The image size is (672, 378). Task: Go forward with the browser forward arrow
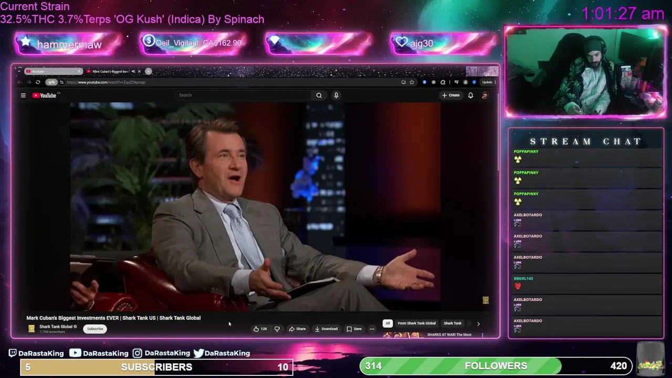coord(29,82)
